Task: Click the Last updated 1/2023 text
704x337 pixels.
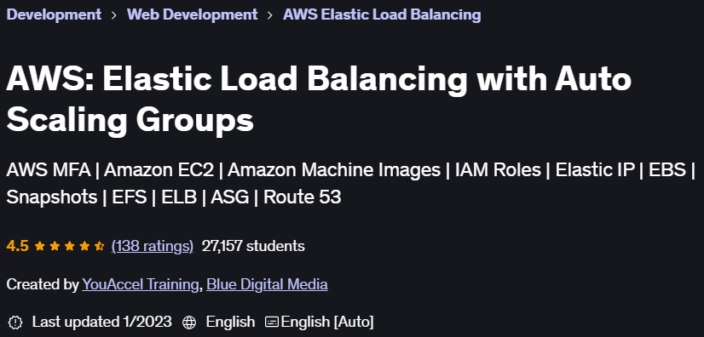Action: [102, 322]
